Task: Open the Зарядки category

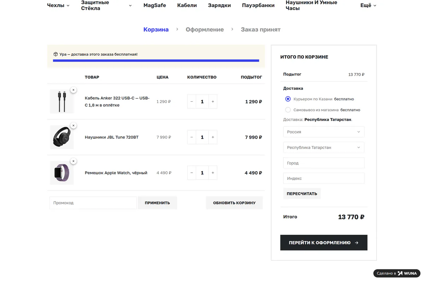Action: pyautogui.click(x=219, y=5)
